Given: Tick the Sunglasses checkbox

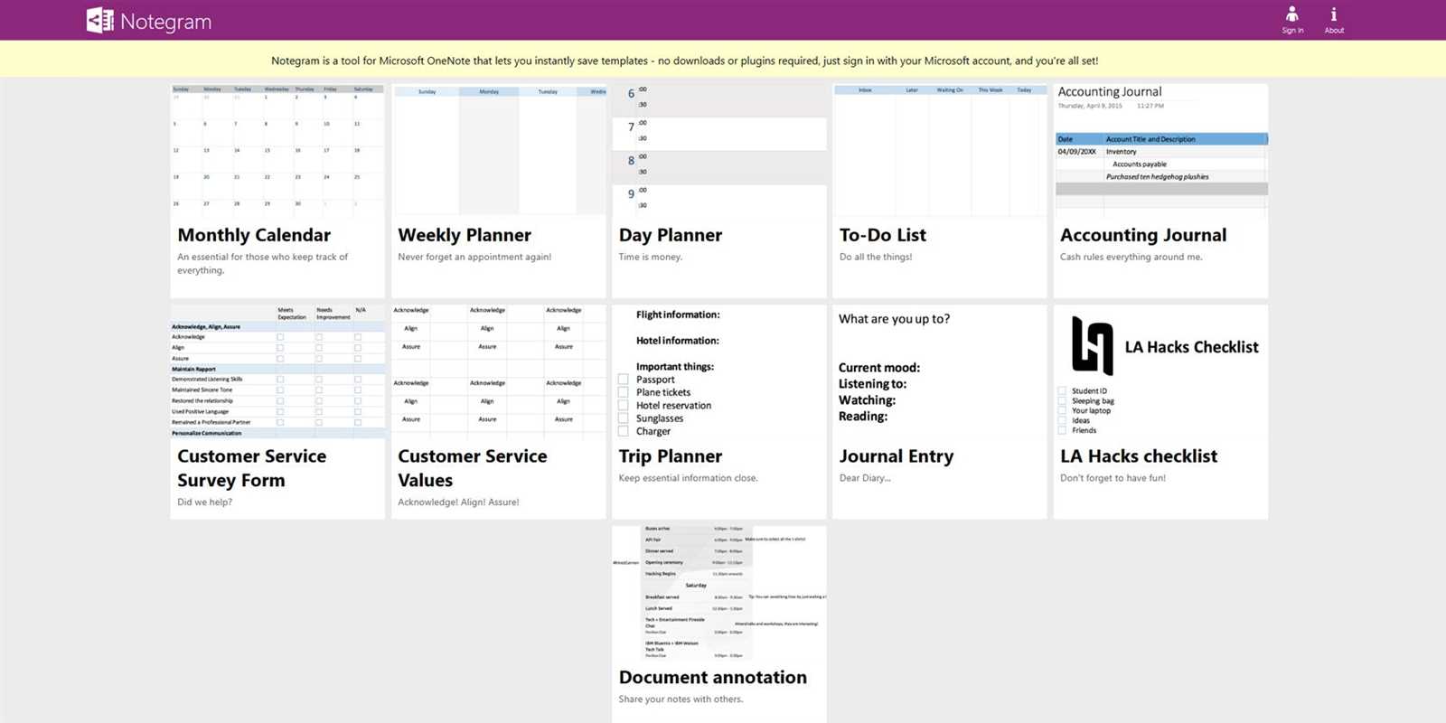Looking at the screenshot, I should tap(623, 418).
